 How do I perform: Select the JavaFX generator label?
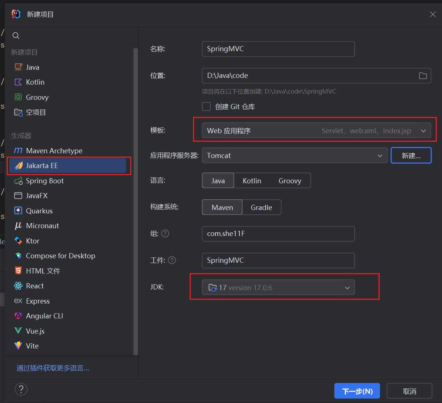click(37, 196)
